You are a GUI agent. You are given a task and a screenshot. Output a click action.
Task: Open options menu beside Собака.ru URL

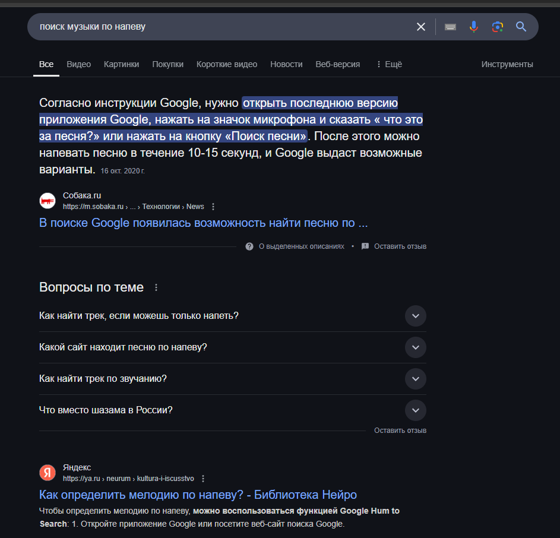click(x=213, y=207)
